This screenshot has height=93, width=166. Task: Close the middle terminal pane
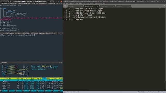(x=62, y=33)
